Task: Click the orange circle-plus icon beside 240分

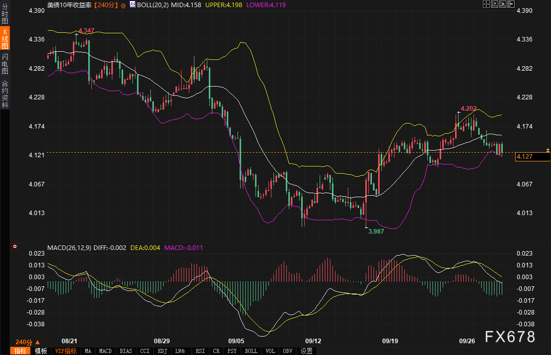Action: [x=123, y=5]
